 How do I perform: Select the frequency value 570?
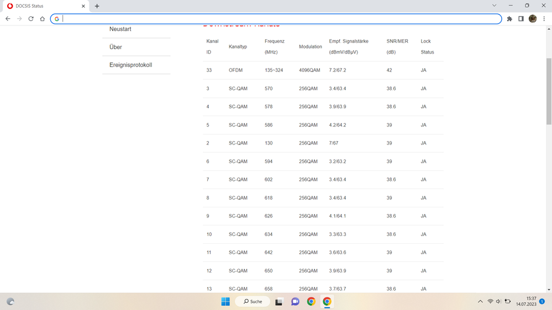coord(269,89)
